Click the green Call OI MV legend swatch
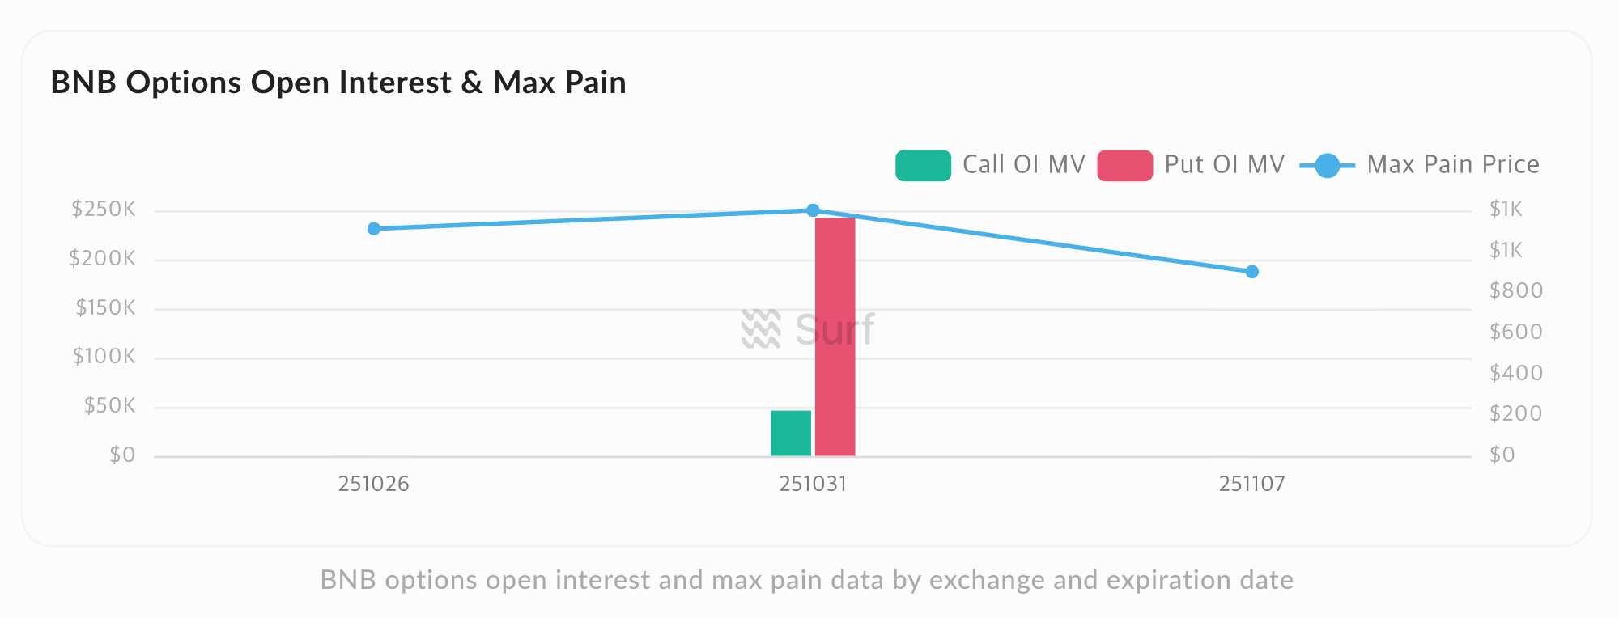Screen dimensions: 1619x618 [923, 165]
